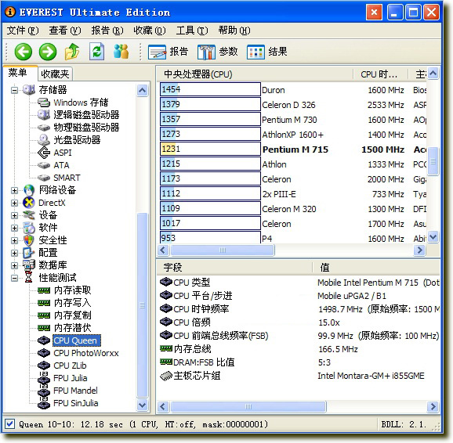Go up one level with folder icon

(72, 52)
